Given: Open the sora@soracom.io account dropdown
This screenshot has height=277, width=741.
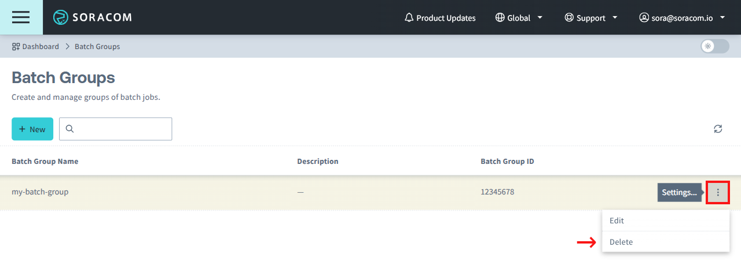Looking at the screenshot, I should (682, 18).
